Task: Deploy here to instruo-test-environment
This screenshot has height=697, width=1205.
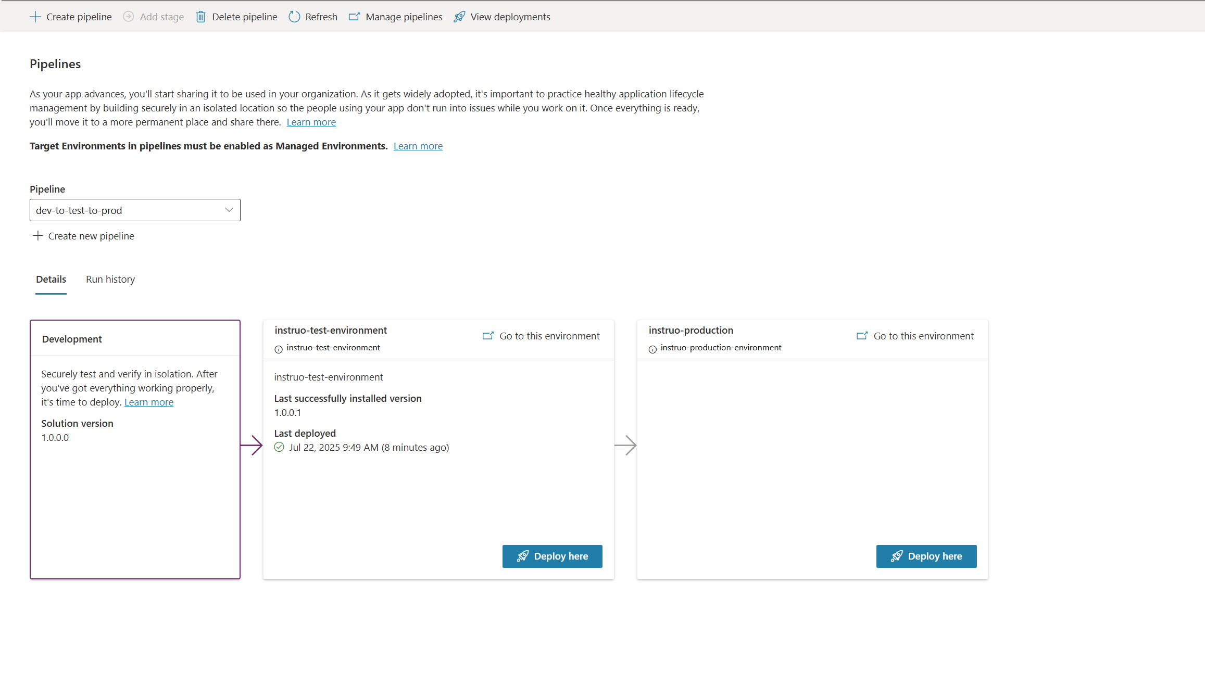Action: pyautogui.click(x=552, y=556)
